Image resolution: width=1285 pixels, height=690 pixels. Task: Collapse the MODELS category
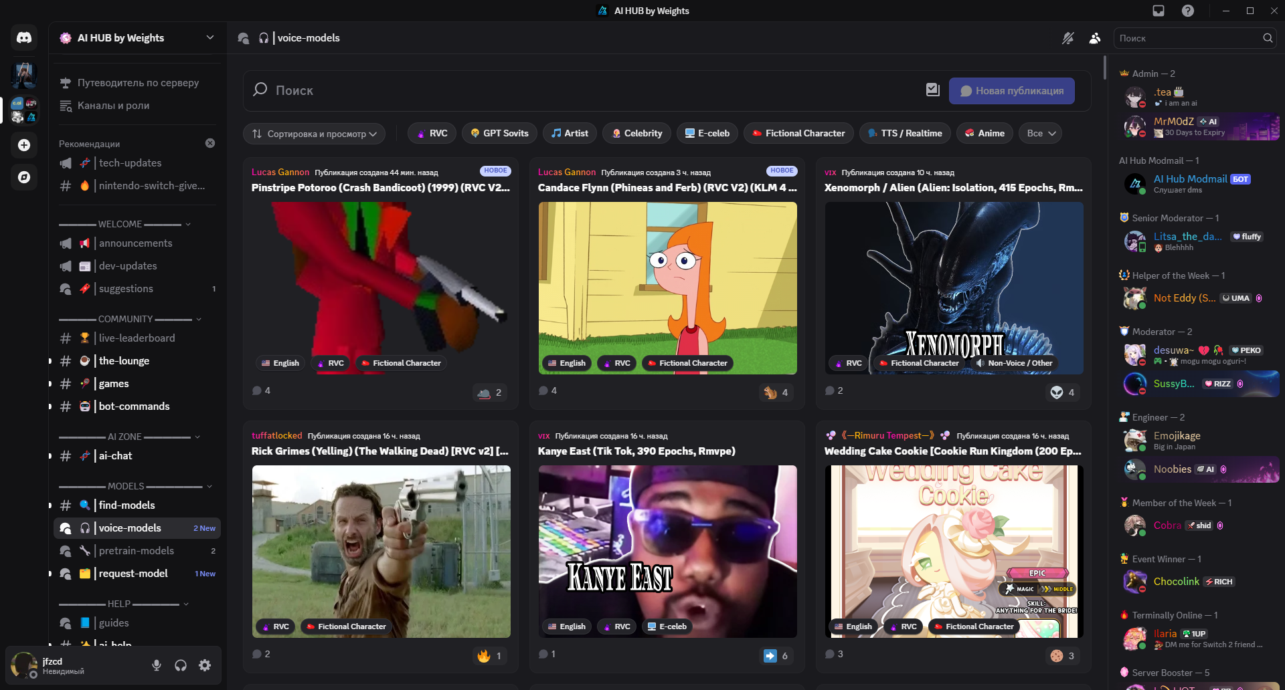point(135,486)
